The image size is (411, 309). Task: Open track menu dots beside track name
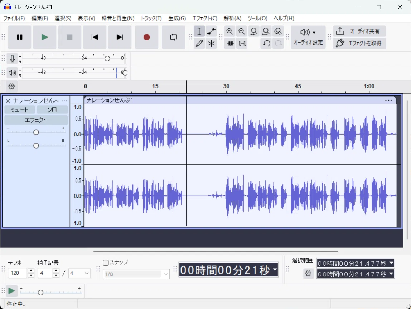64,101
